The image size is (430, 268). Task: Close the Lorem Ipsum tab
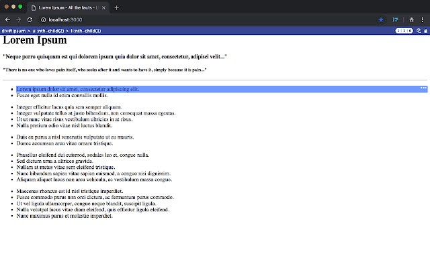click(103, 8)
